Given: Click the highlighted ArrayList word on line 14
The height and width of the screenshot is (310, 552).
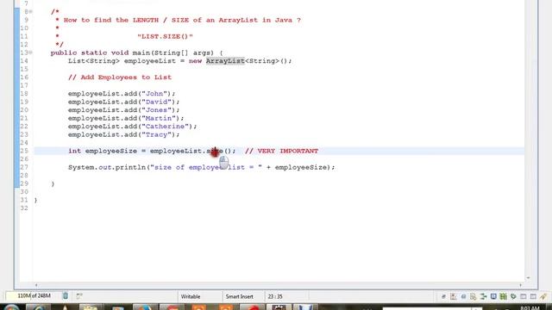Looking at the screenshot, I should 225,61.
